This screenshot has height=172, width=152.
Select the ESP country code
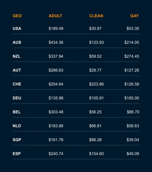pyautogui.click(x=17, y=154)
